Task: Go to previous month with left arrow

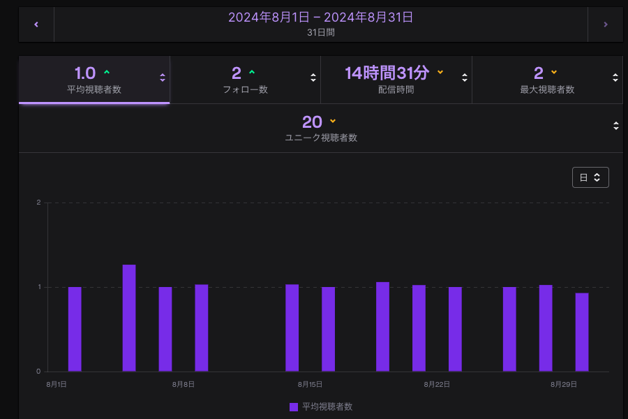Action: pos(36,24)
